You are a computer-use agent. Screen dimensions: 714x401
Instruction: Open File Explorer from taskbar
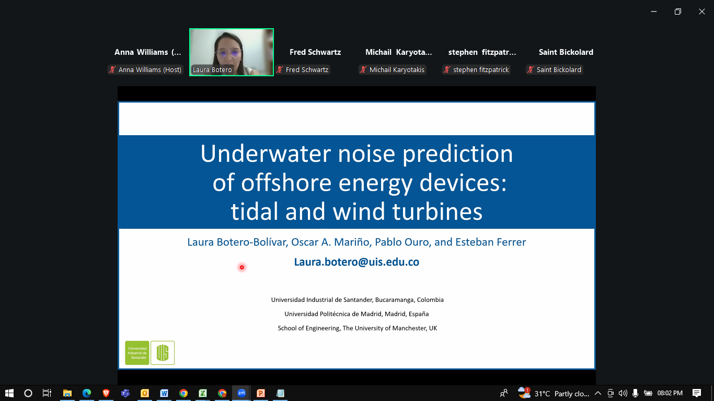[67, 393]
